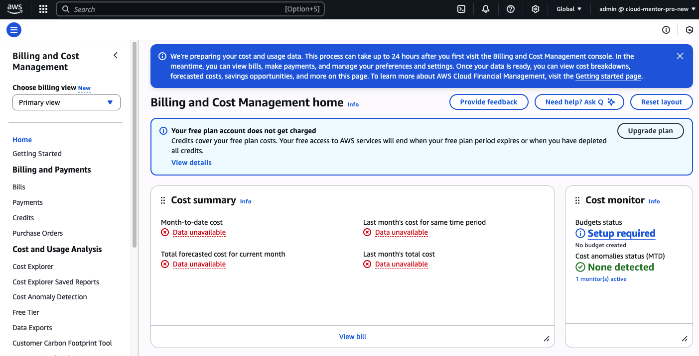
Task: Expand the Global region selector
Action: click(569, 9)
